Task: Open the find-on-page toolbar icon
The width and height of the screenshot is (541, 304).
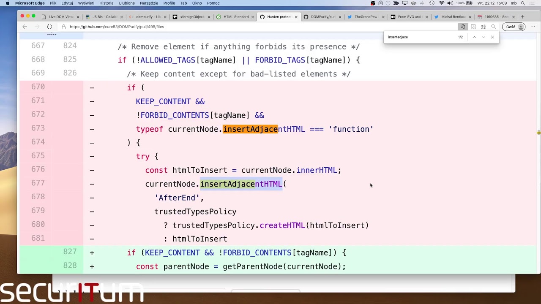Action: [463, 27]
